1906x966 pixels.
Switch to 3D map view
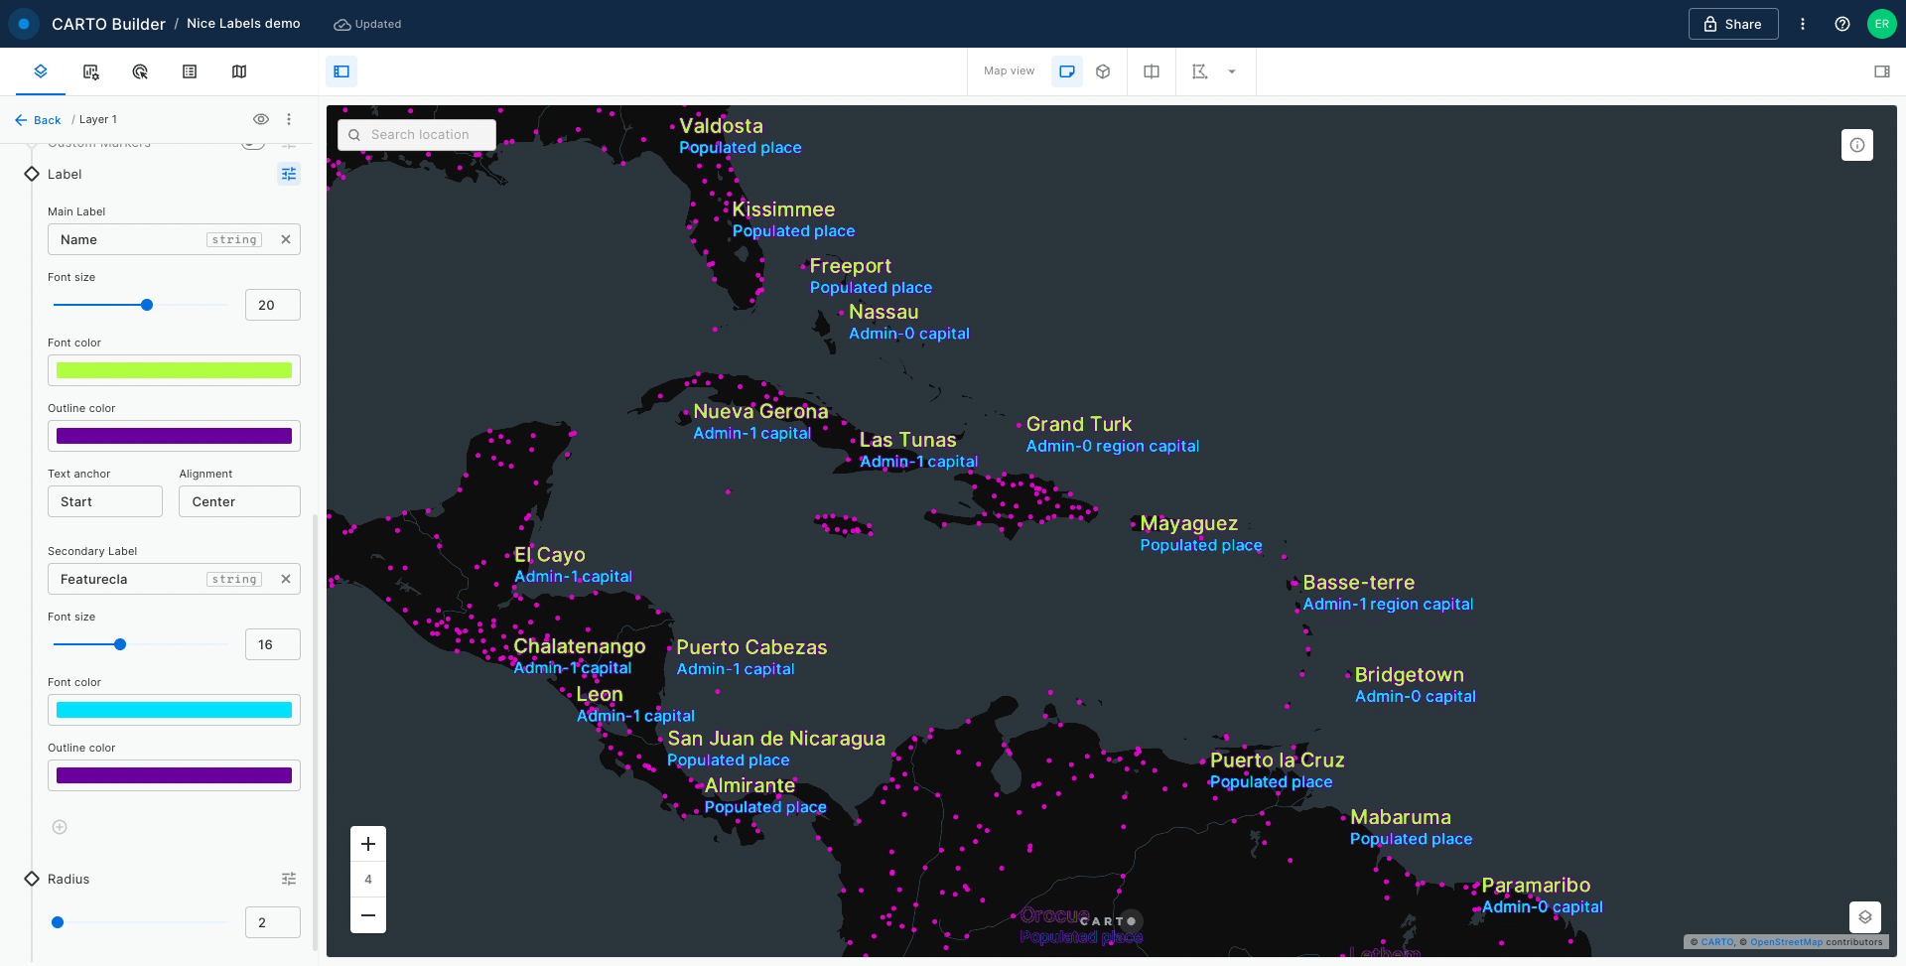click(x=1103, y=71)
